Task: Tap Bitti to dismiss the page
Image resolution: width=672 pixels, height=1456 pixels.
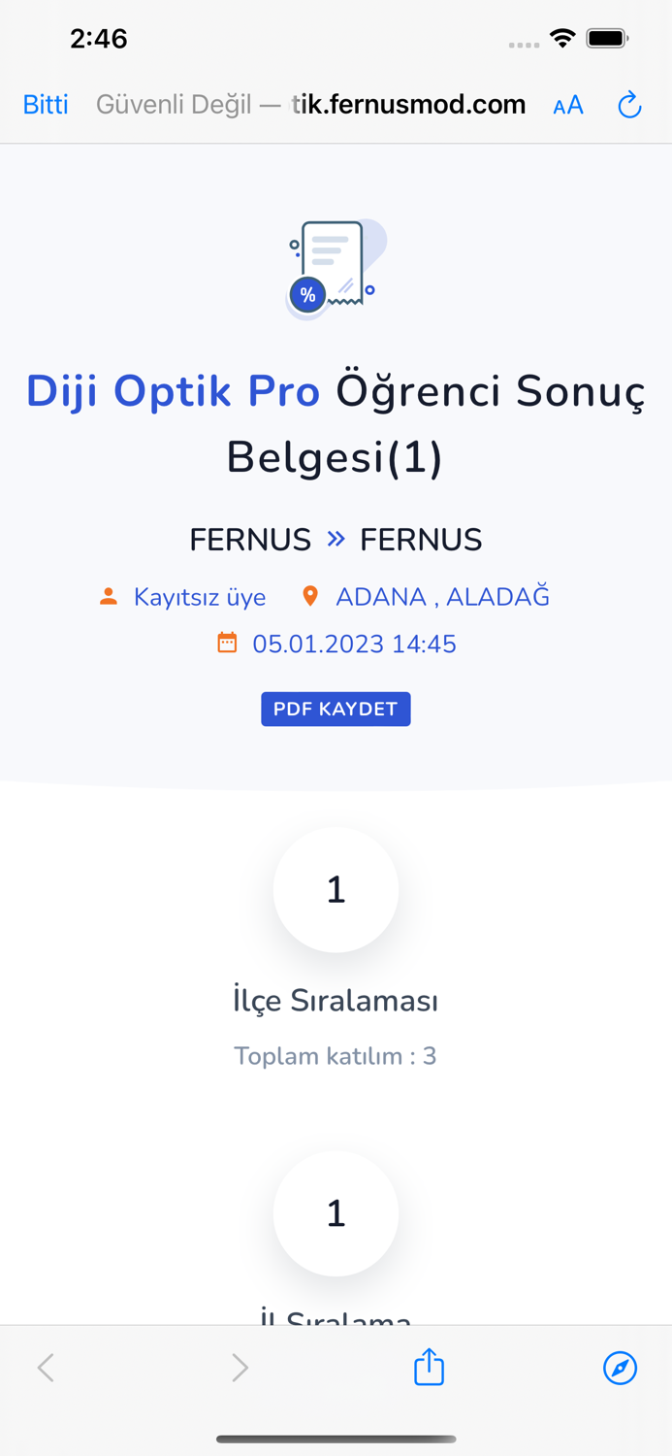Action: point(45,104)
